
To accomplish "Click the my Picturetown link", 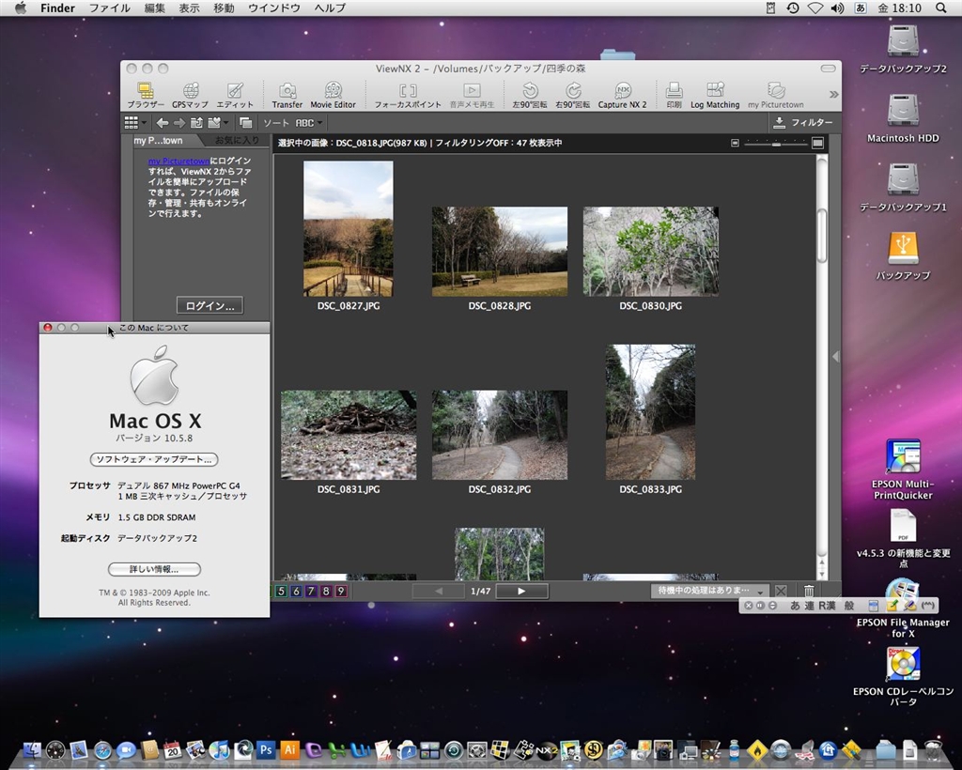I will (178, 162).
